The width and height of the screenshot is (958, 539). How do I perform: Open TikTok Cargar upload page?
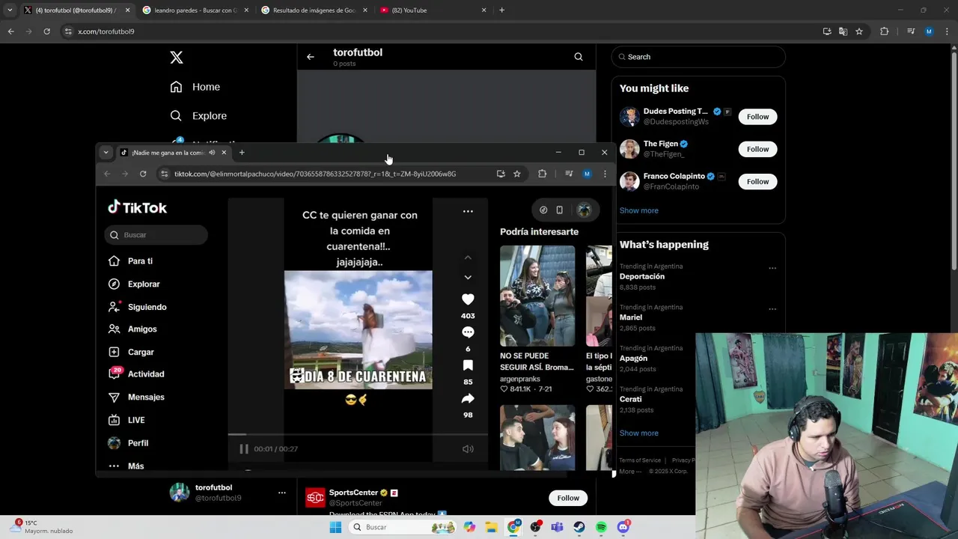[141, 352]
